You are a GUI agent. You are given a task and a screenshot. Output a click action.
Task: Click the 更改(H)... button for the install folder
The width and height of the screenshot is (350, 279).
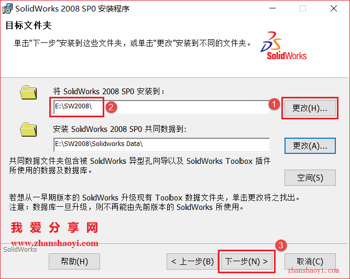click(310, 108)
